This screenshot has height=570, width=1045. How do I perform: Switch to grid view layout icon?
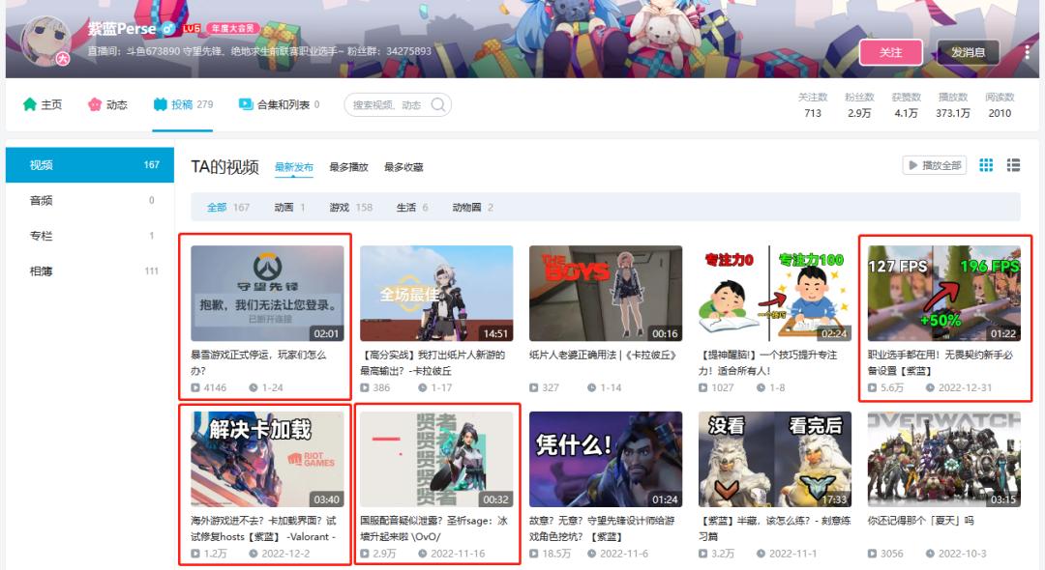pos(986,165)
